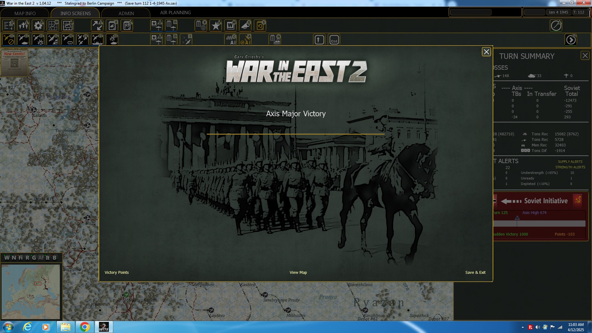Switch to the MAP INFO tab

[x=25, y=13]
